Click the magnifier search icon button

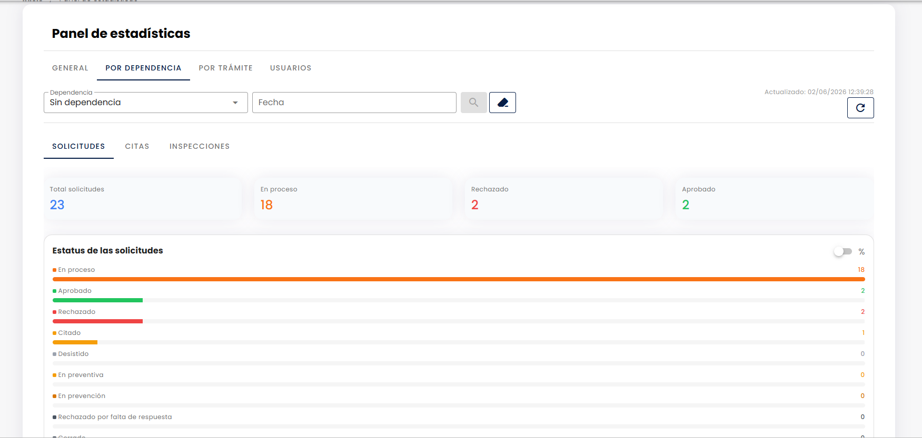click(x=473, y=103)
